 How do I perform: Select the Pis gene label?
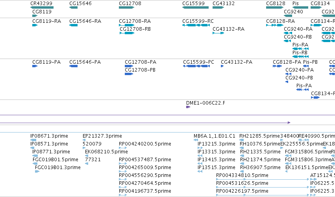point(296,4)
